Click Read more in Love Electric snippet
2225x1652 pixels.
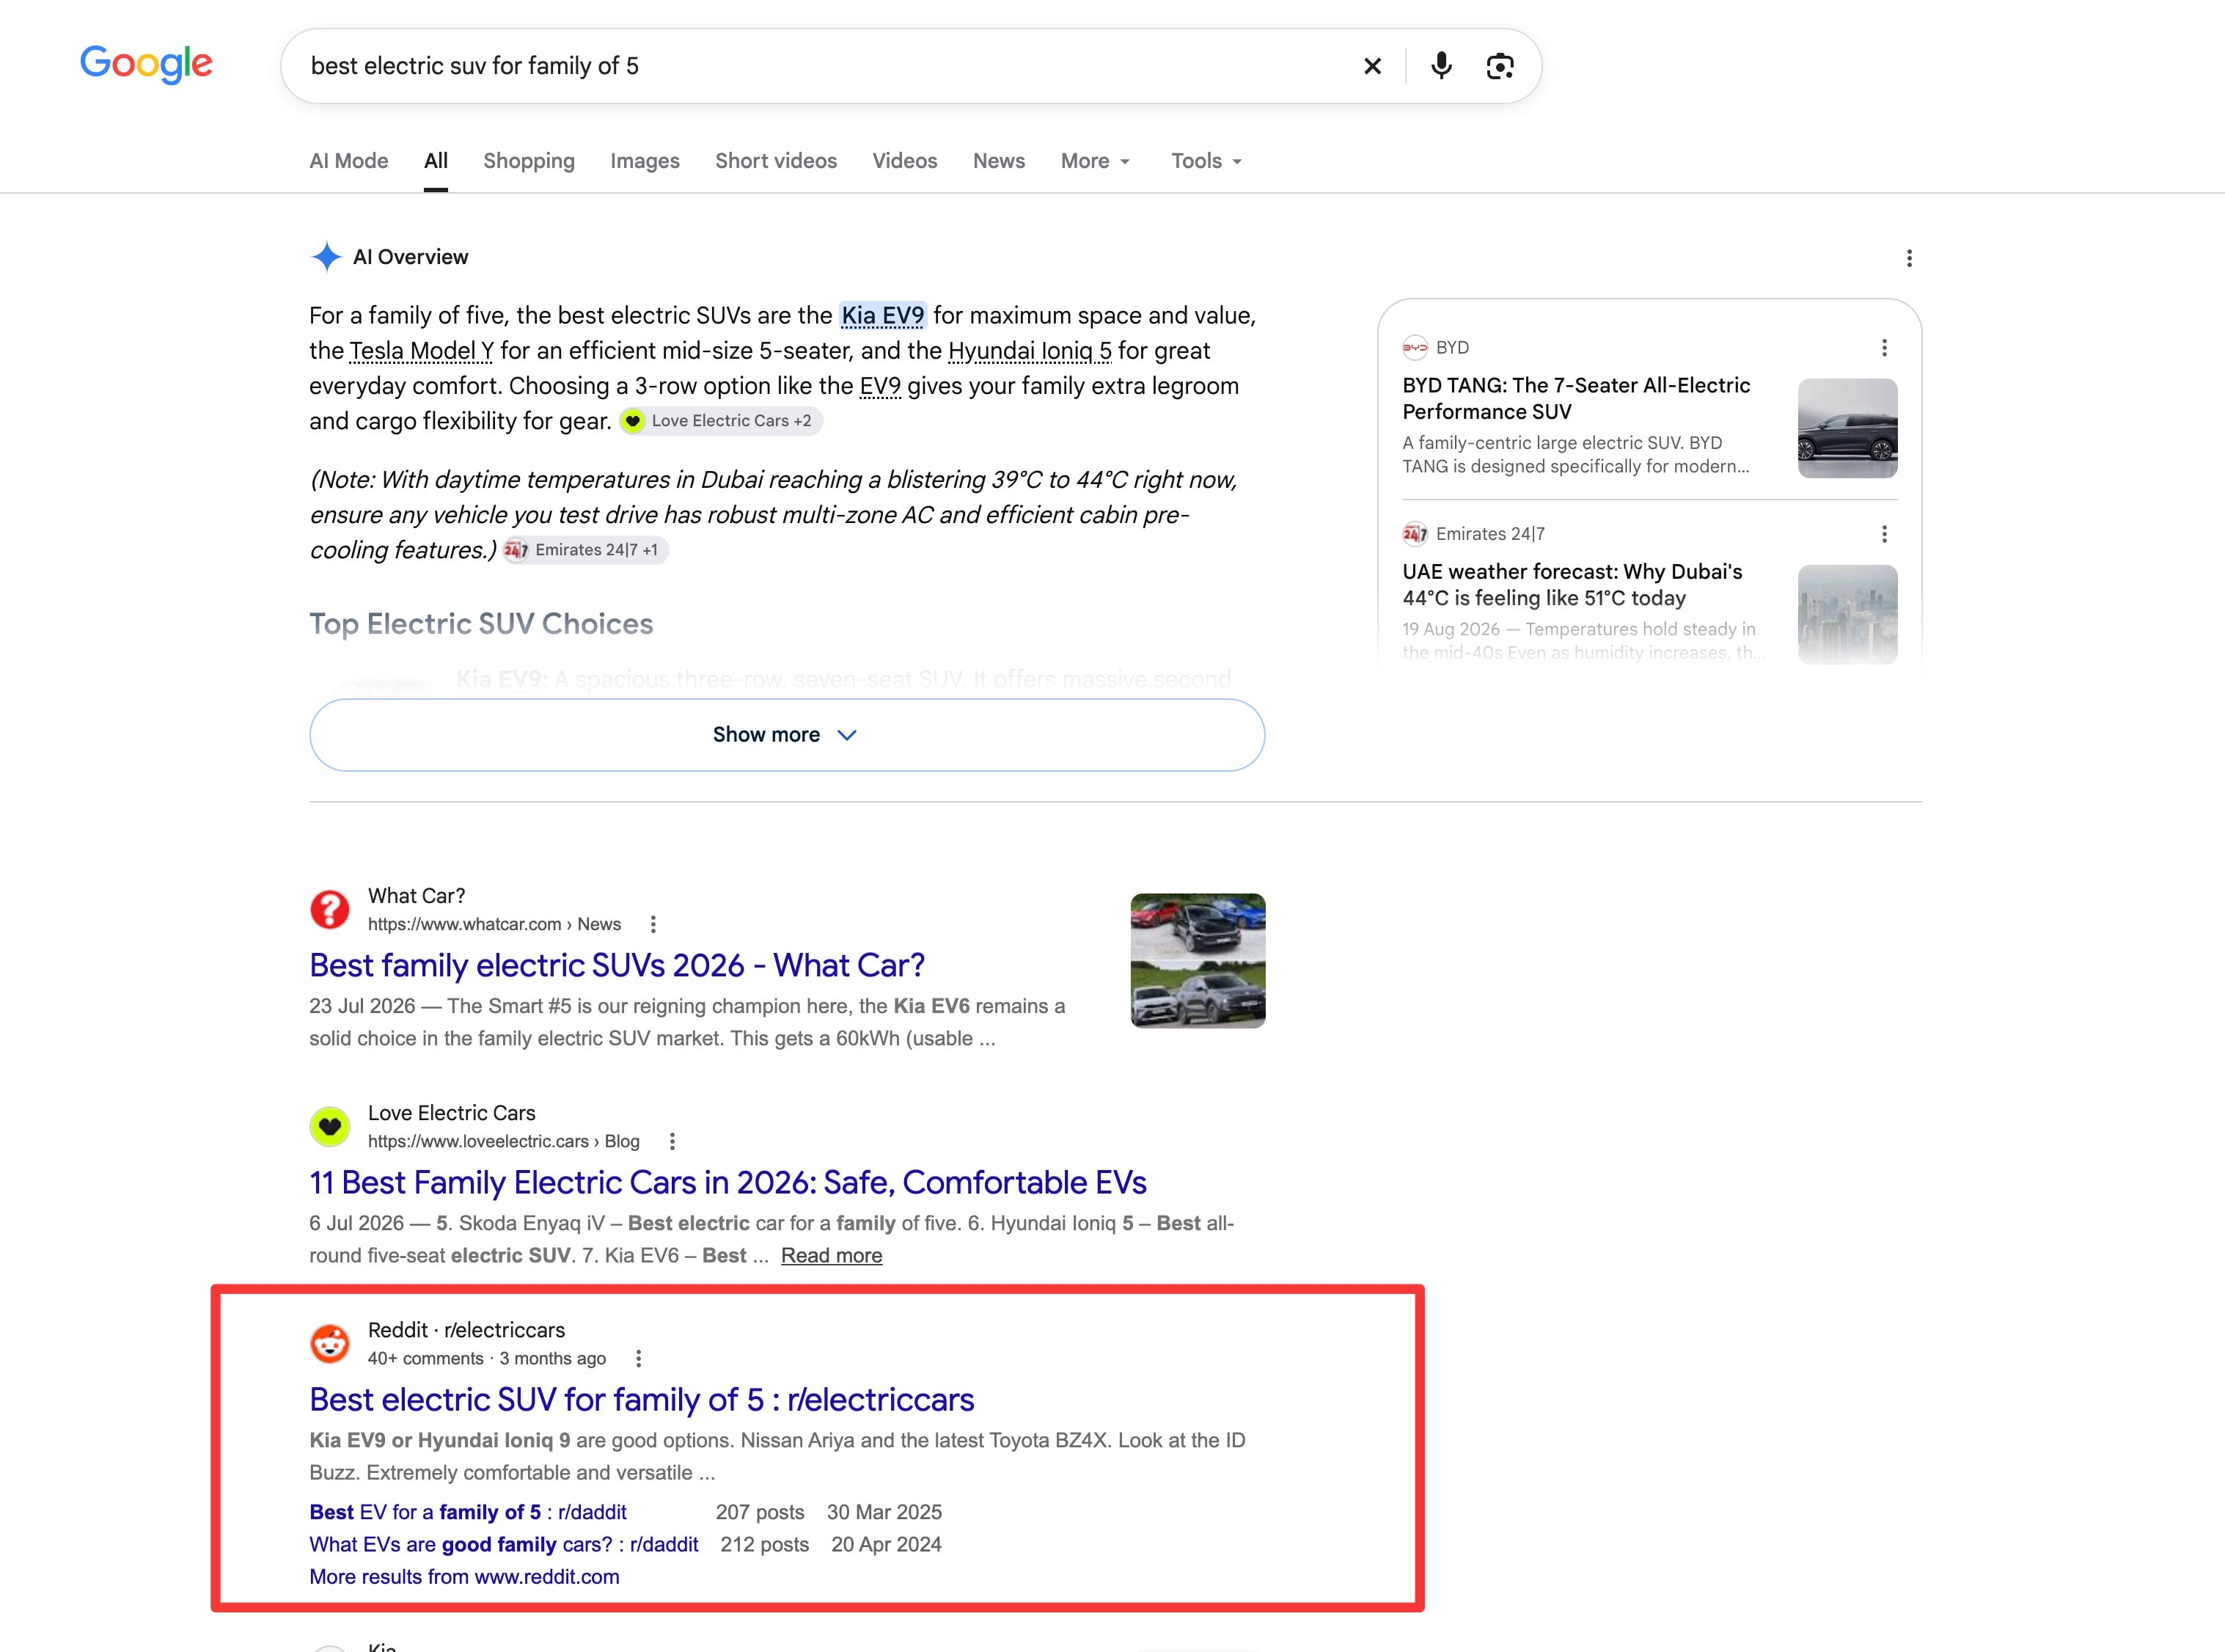click(832, 1256)
